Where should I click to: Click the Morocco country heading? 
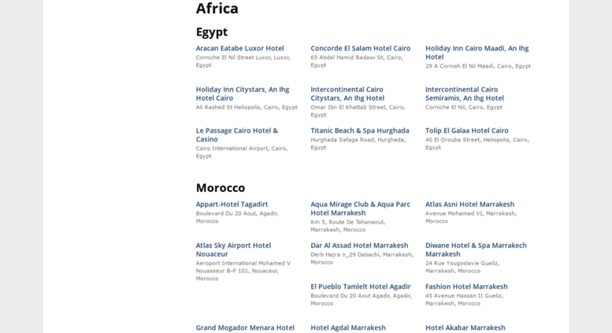point(221,188)
